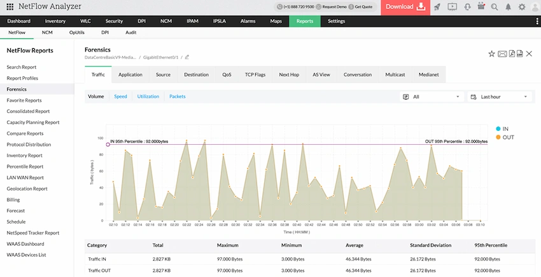The width and height of the screenshot is (541, 277).
Task: Click the headset support icon
Action: tap(468, 7)
